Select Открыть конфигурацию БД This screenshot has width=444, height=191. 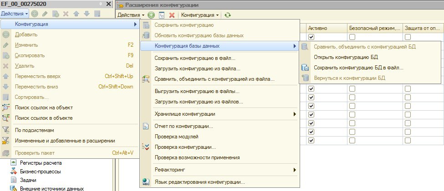click(370, 57)
